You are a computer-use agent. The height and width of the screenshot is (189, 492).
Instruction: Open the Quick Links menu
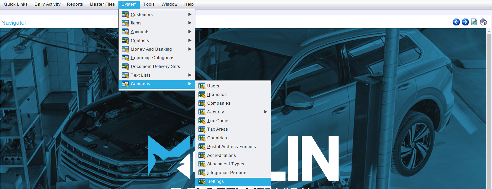click(x=16, y=4)
